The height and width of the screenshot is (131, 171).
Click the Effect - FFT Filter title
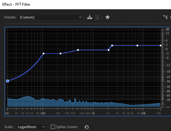(16, 4)
